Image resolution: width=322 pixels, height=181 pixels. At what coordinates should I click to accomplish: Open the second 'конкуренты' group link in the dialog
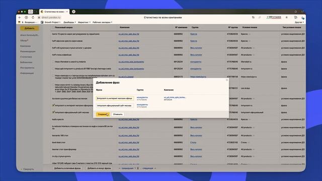click(142, 105)
